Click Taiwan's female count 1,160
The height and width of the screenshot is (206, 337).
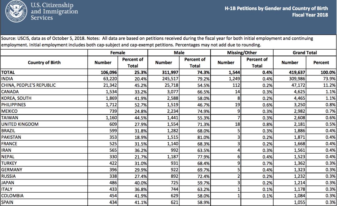111,117
